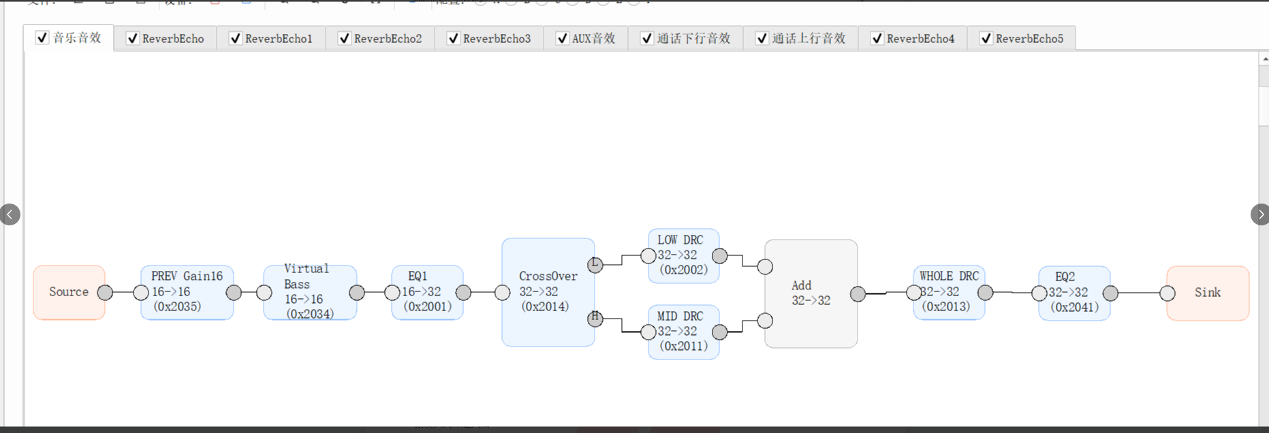Click the Add node's upper input port
1269x433 pixels.
[765, 267]
